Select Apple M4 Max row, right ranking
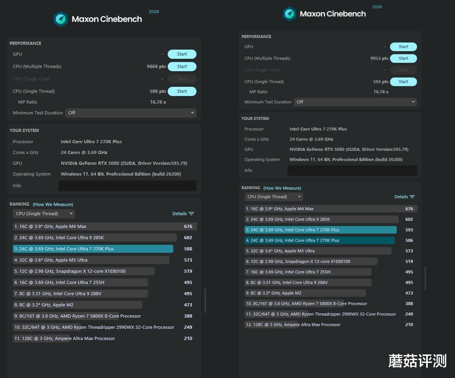The height and width of the screenshot is (378, 455). [331, 209]
